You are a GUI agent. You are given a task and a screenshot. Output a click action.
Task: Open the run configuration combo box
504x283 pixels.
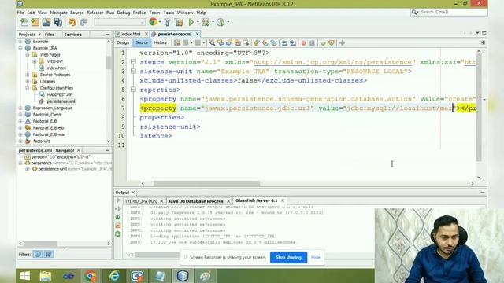click(120, 22)
